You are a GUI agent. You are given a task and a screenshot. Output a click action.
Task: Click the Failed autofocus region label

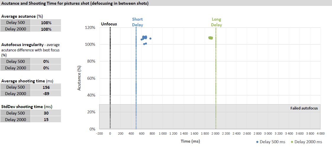click(x=304, y=108)
